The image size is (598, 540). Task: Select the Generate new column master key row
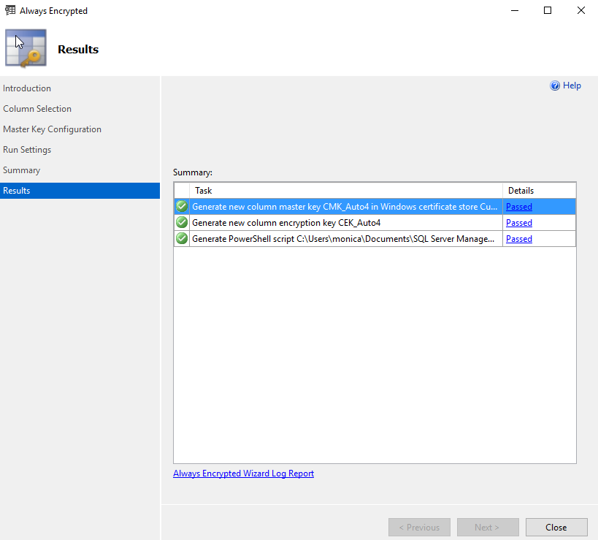pos(375,207)
